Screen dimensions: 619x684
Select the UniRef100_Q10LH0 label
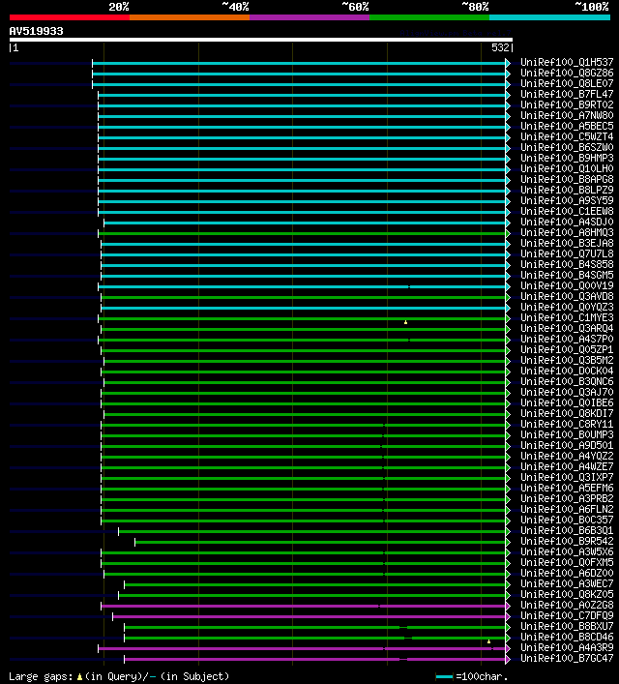coord(567,168)
